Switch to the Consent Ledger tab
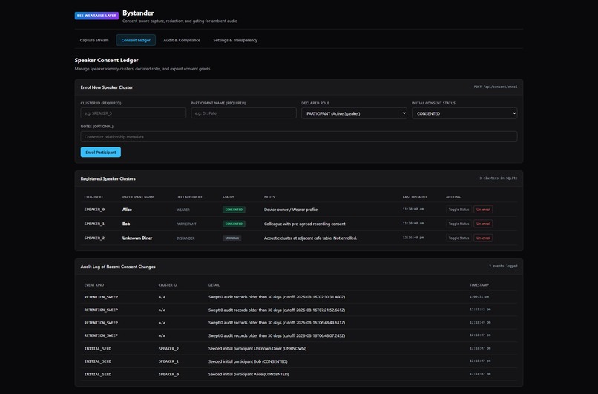598x394 pixels. pos(136,40)
